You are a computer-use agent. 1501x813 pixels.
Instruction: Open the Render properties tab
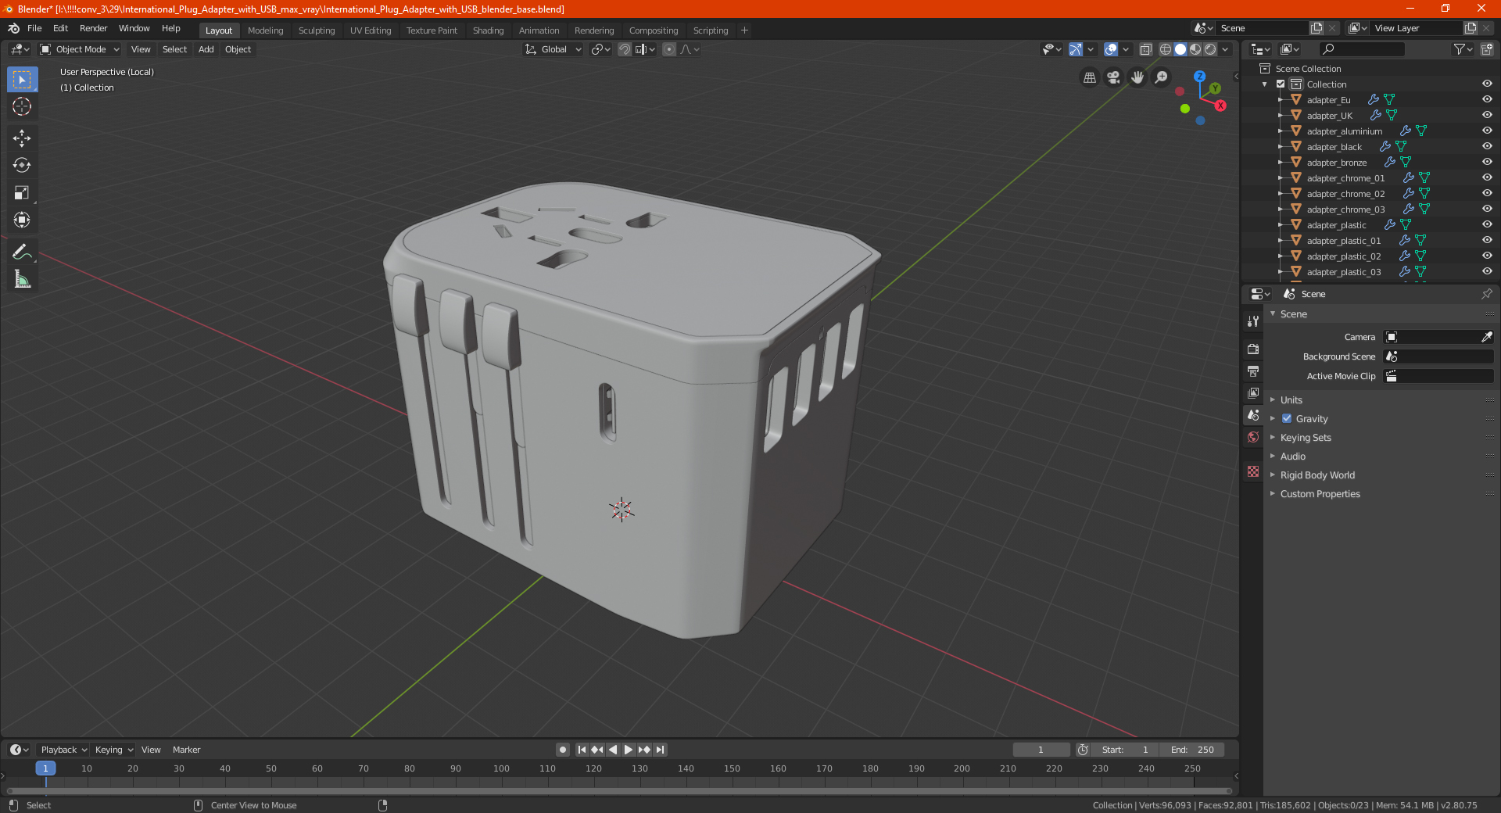(1253, 349)
